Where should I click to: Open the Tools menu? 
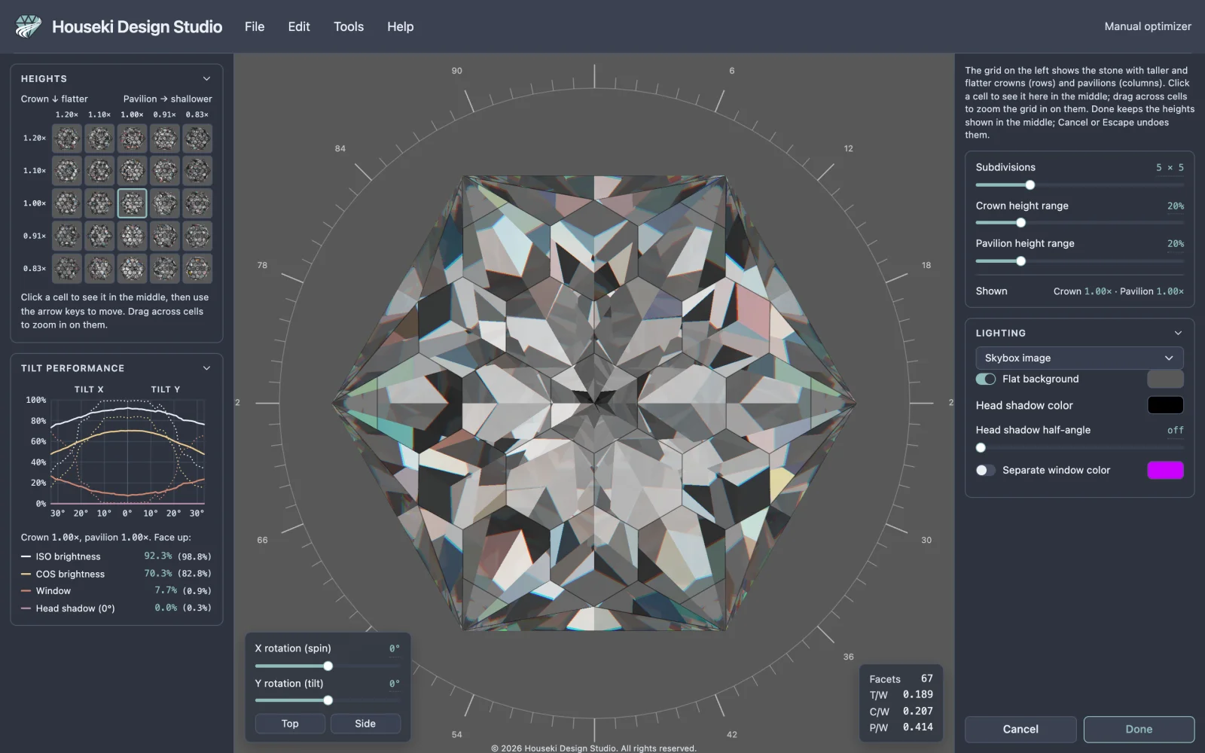point(349,26)
